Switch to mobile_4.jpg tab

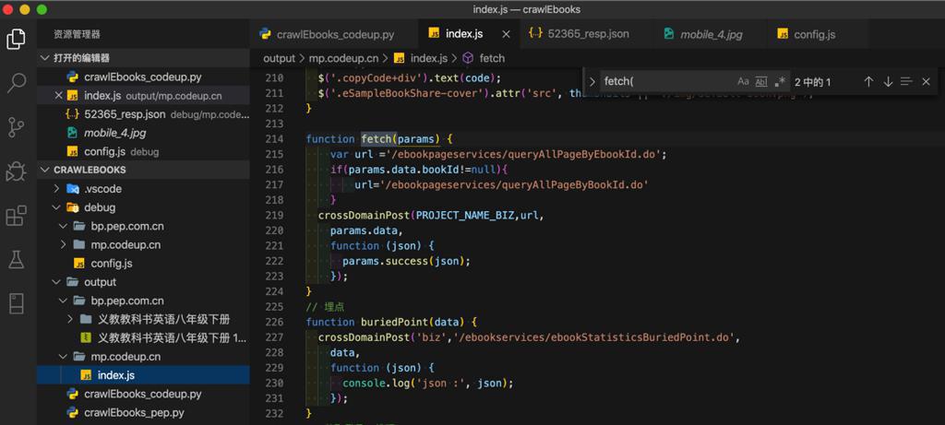click(x=711, y=34)
